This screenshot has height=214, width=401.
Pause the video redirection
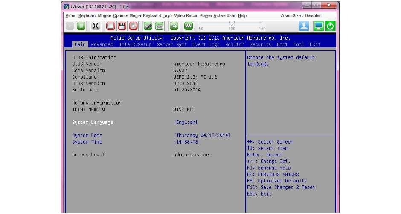[x=81, y=26]
